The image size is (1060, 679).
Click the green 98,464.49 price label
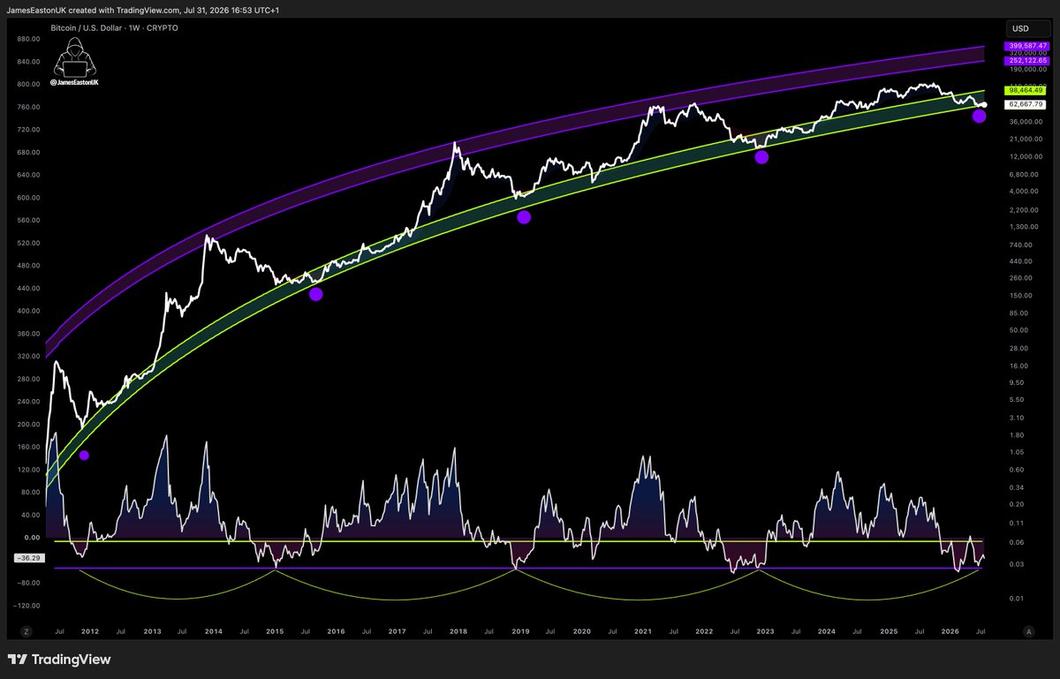(1026, 90)
